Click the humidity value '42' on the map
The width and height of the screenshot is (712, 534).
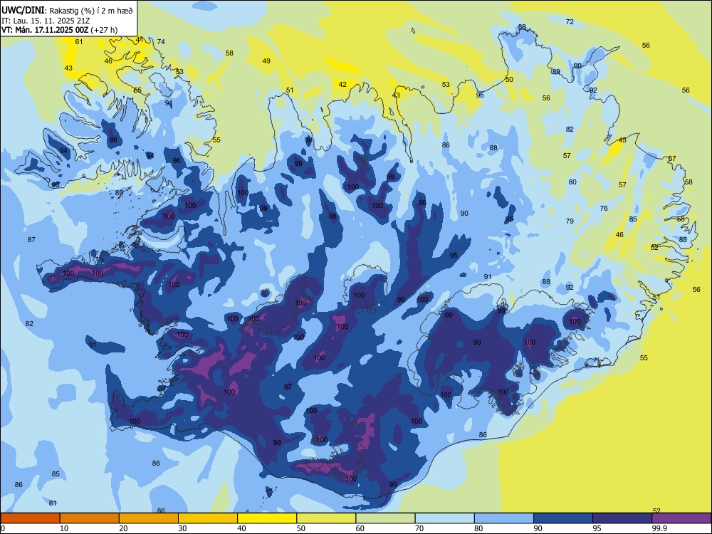342,85
